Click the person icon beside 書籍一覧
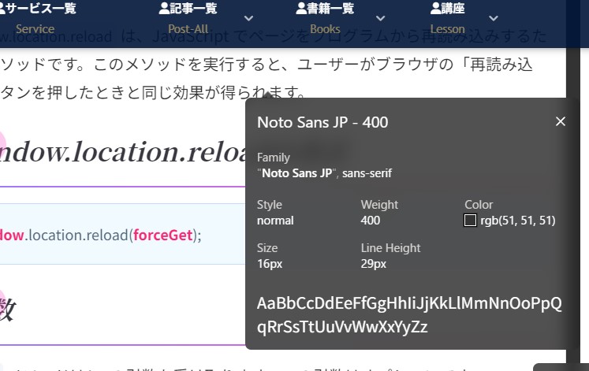This screenshot has height=371, width=589. tap(301, 9)
